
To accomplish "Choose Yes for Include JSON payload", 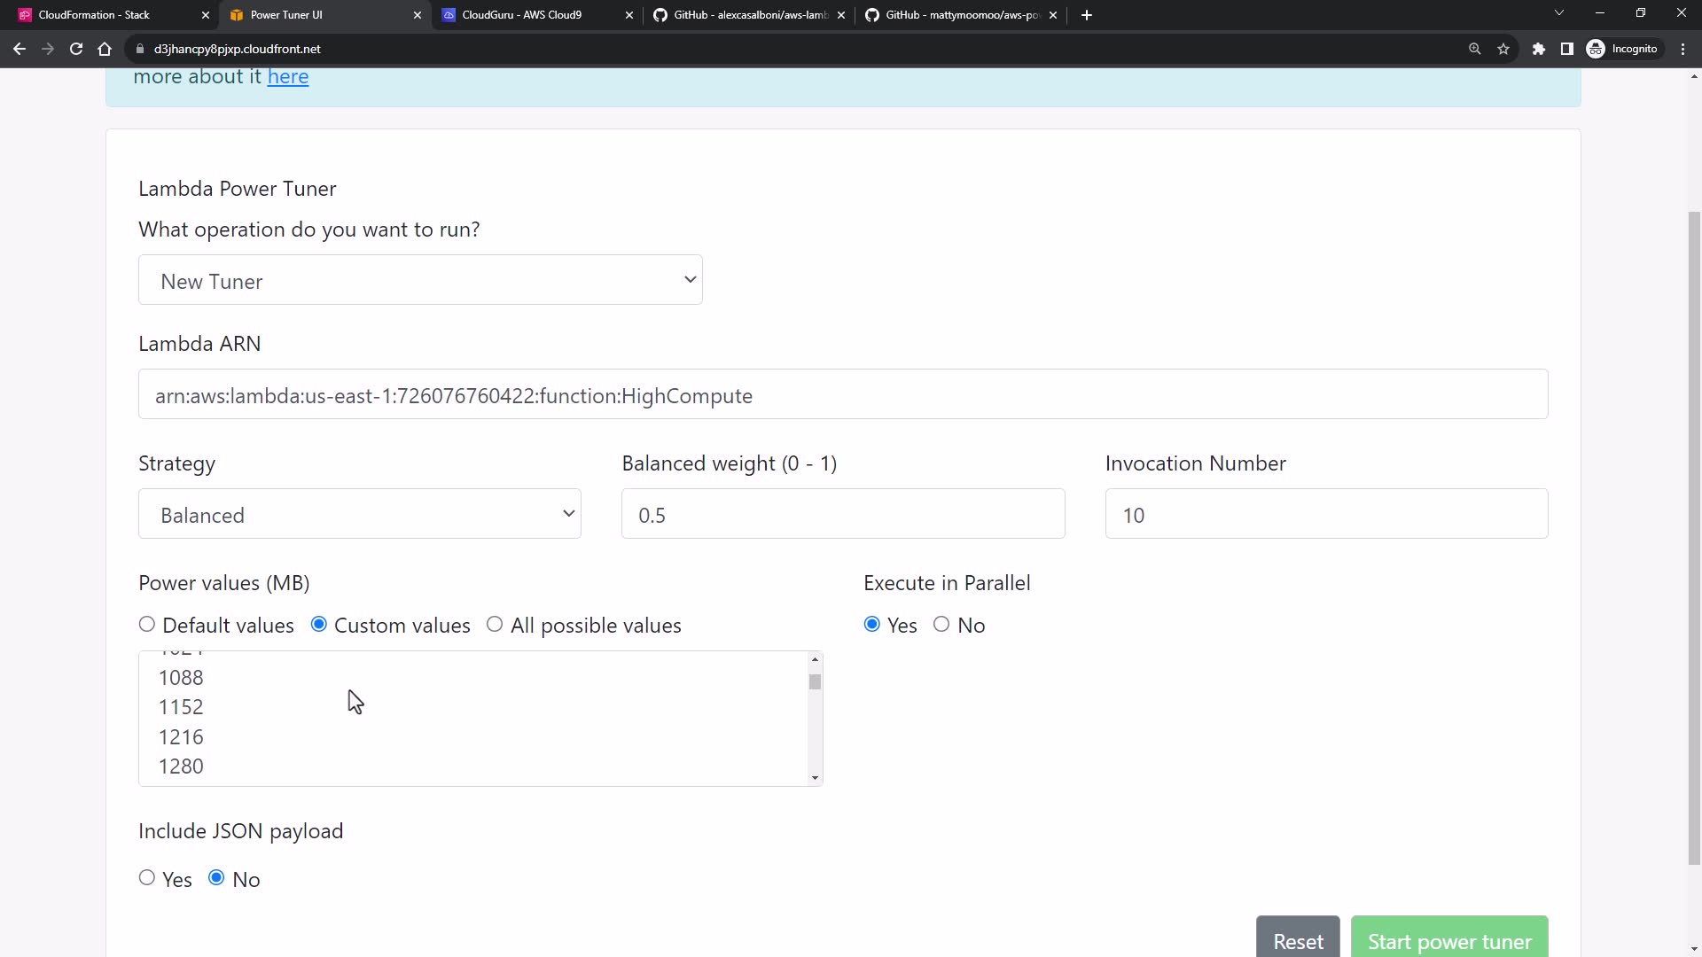I will pyautogui.click(x=147, y=878).
